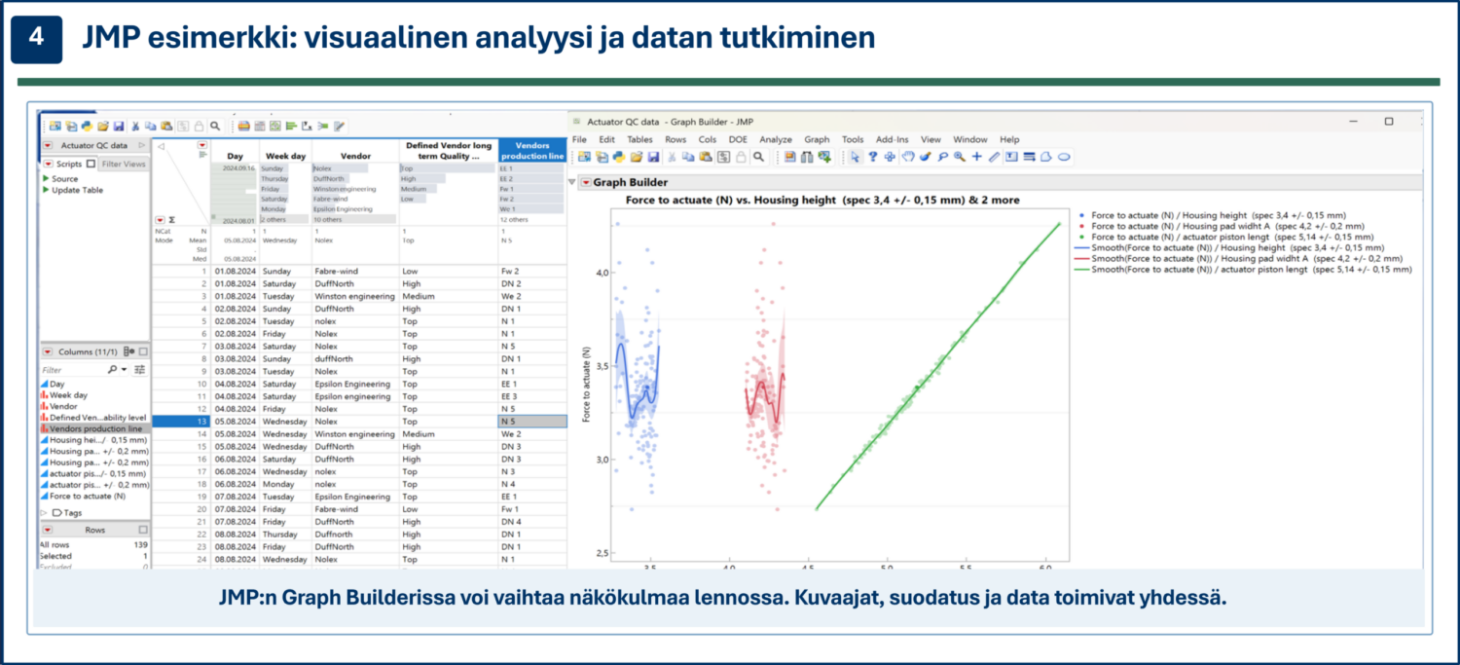Viewport: 1460px width, 665px height.
Task: Select Vendors production line column header
Action: 531,151
